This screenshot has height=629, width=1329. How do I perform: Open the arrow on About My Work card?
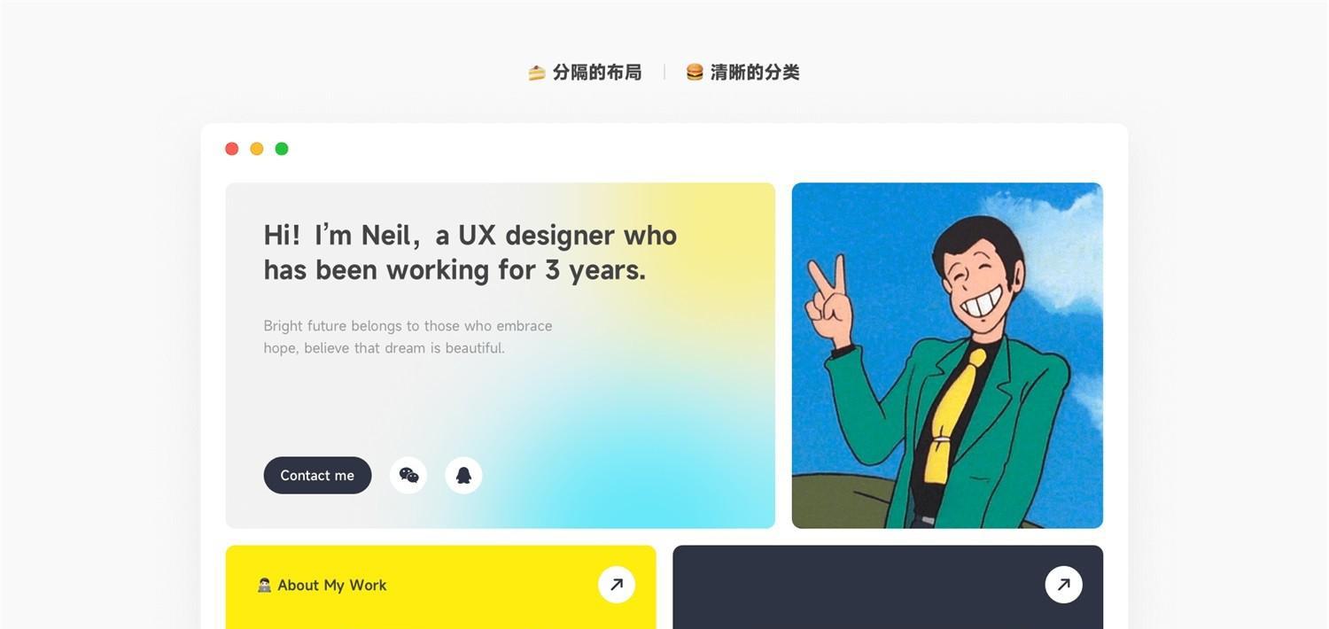[617, 585]
